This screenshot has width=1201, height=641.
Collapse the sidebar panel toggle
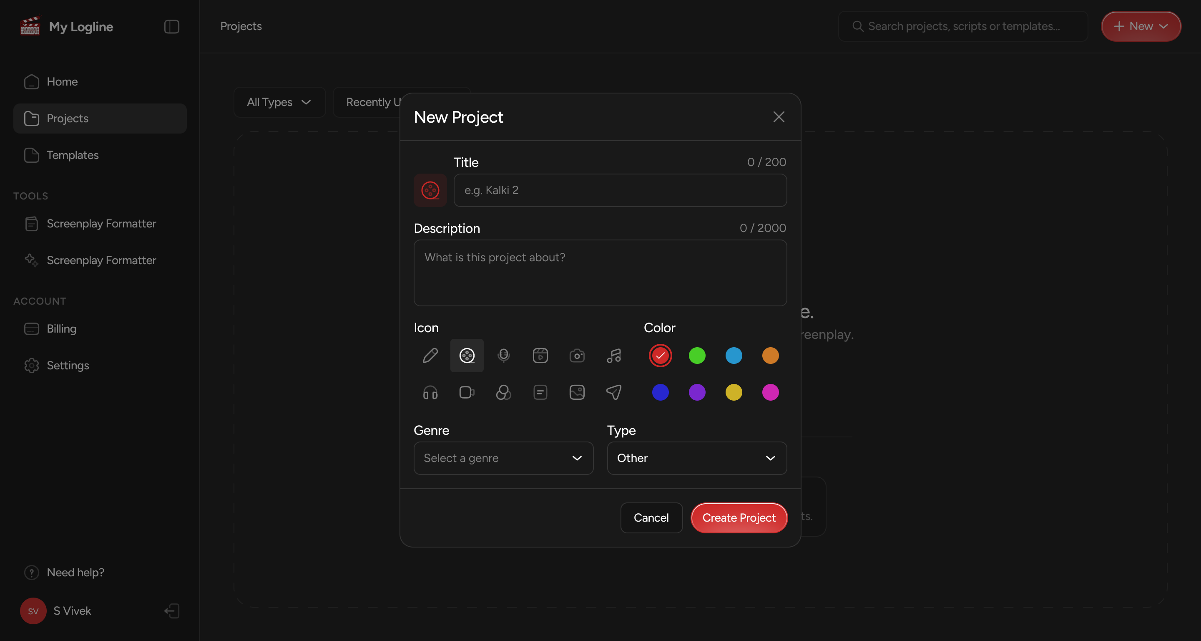(171, 27)
